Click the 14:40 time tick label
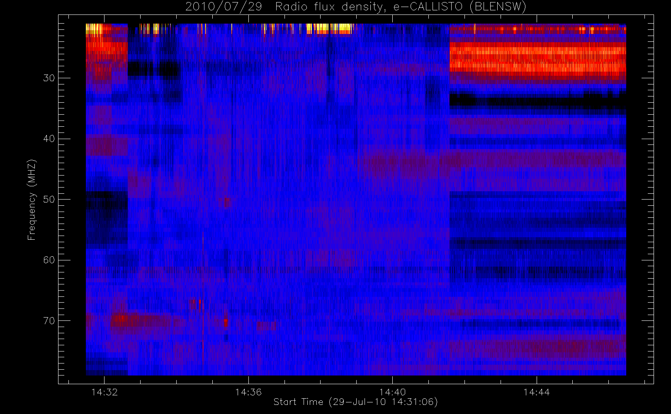Image resolution: width=671 pixels, height=414 pixels. click(393, 392)
